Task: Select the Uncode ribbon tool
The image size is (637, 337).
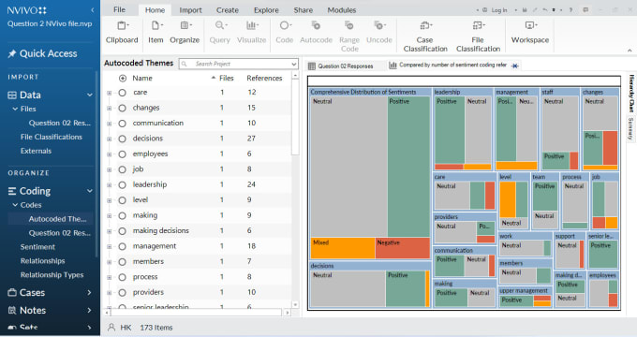Action: pyautogui.click(x=379, y=33)
